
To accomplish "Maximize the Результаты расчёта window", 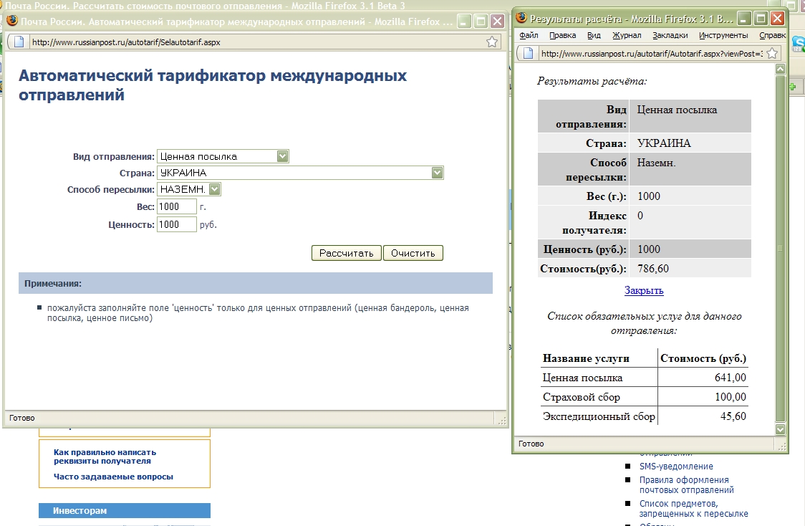I will click(x=761, y=18).
